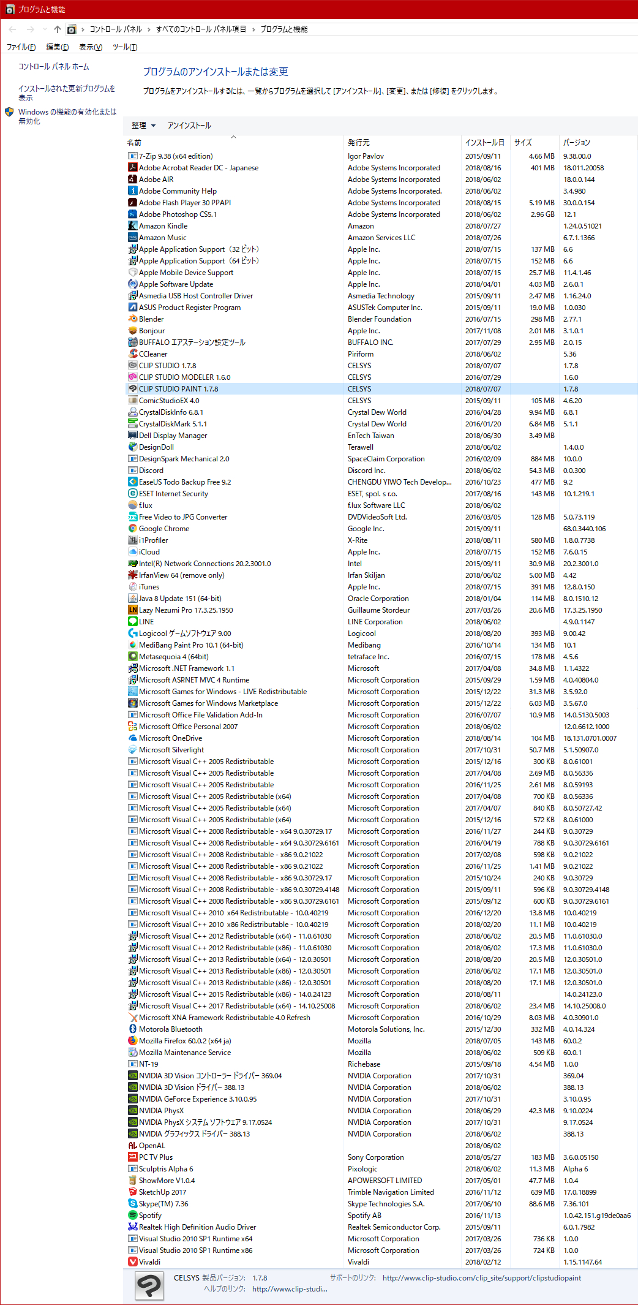Click the Windows features shield icon in sidebar
Screen dimensions: 638x1305
pyautogui.click(x=9, y=112)
